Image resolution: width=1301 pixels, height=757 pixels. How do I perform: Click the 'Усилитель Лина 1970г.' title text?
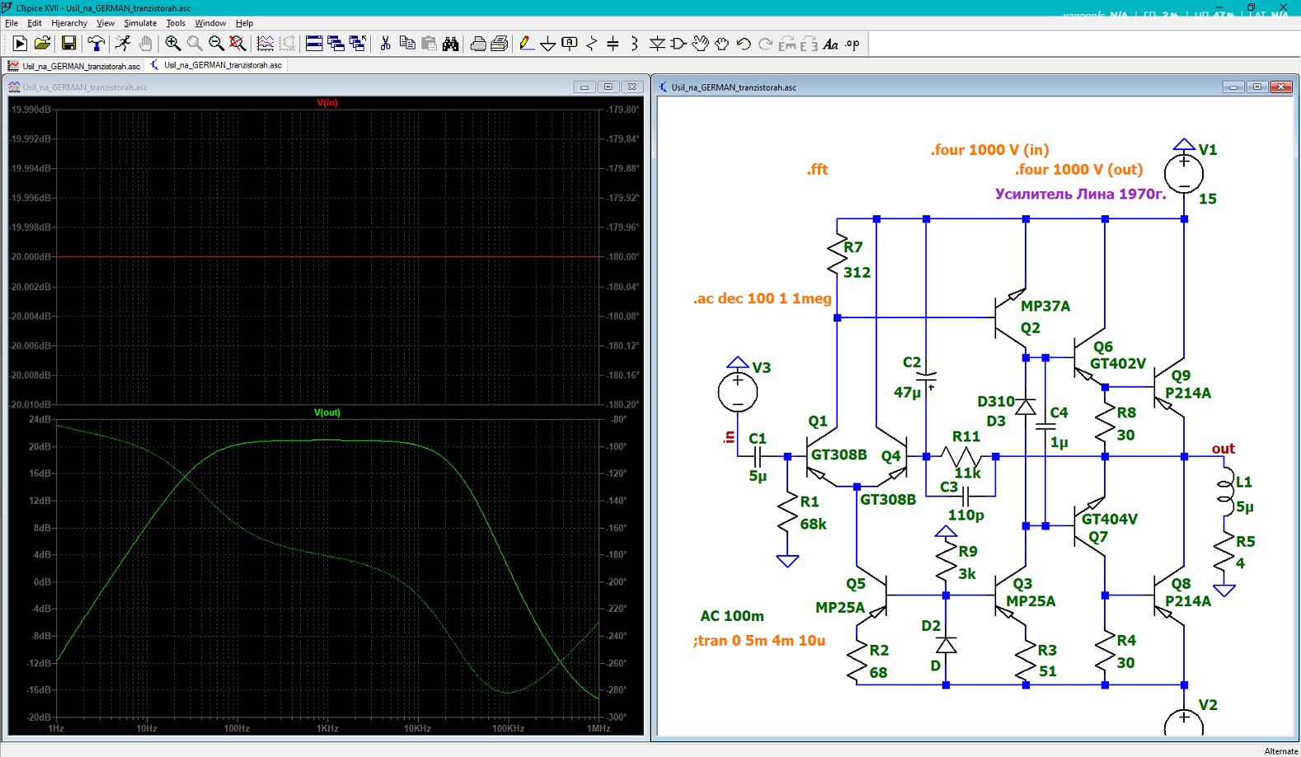click(1081, 195)
